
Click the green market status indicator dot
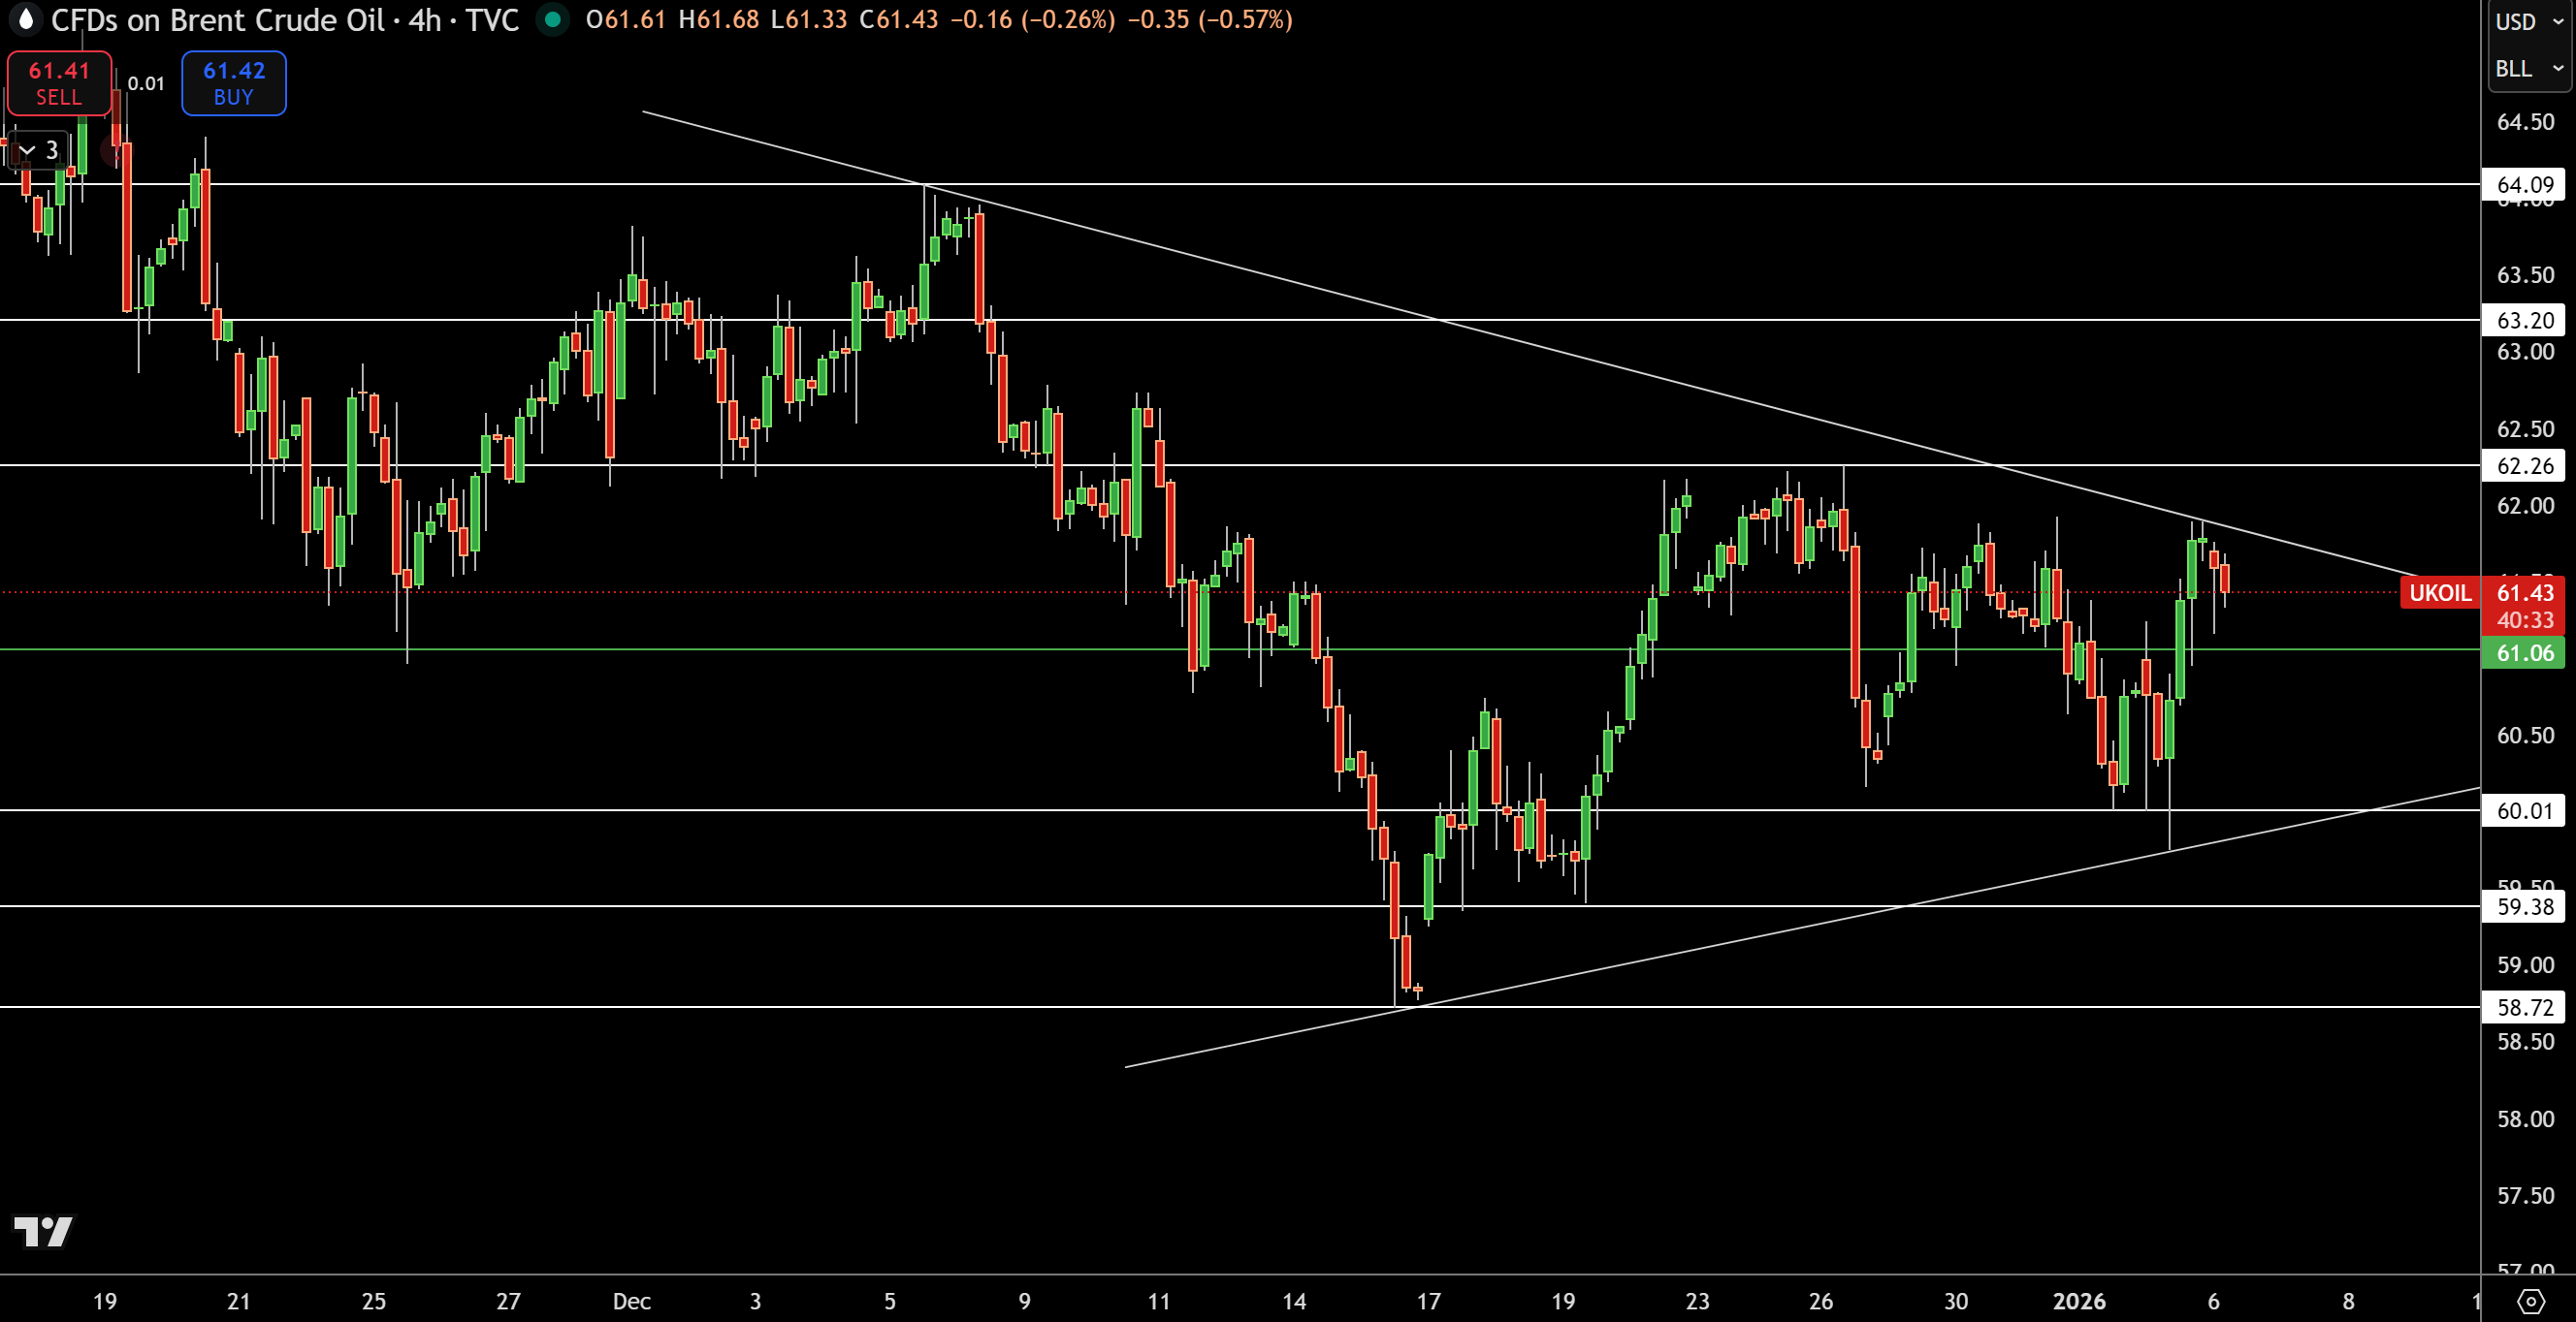point(552,19)
